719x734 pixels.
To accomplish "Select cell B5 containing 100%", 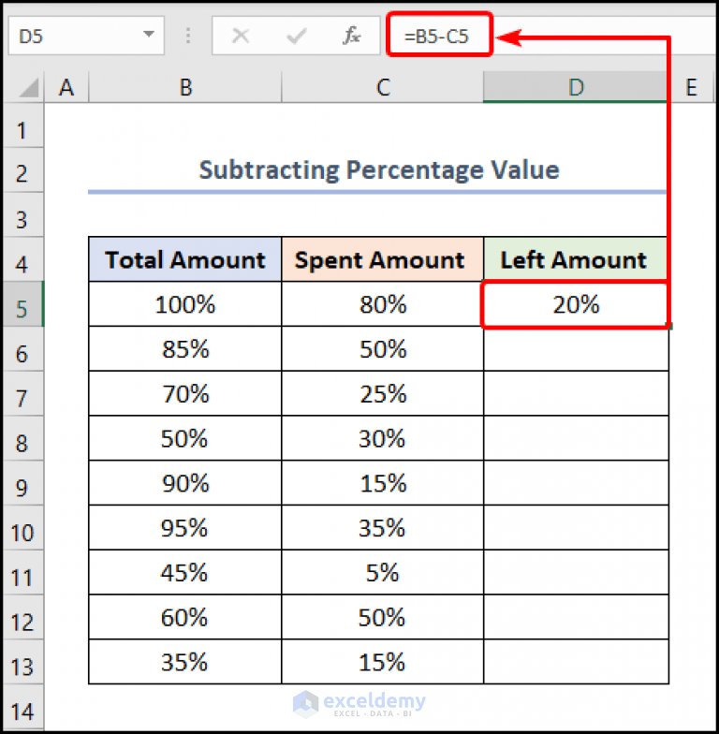I will (x=185, y=304).
